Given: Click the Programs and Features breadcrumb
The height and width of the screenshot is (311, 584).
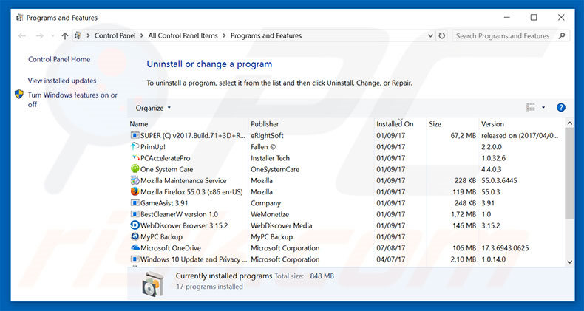Looking at the screenshot, I should point(266,35).
